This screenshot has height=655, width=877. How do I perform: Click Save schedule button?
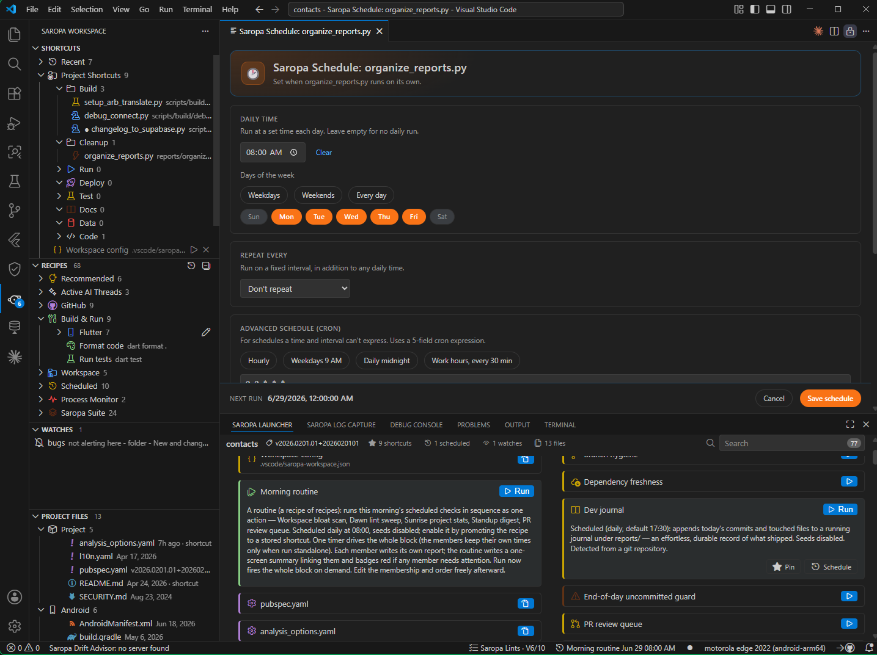click(x=830, y=399)
